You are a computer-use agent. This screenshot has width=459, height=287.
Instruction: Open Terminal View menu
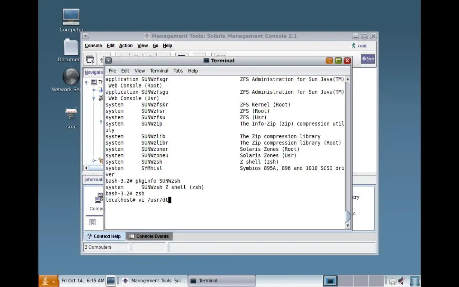point(139,71)
